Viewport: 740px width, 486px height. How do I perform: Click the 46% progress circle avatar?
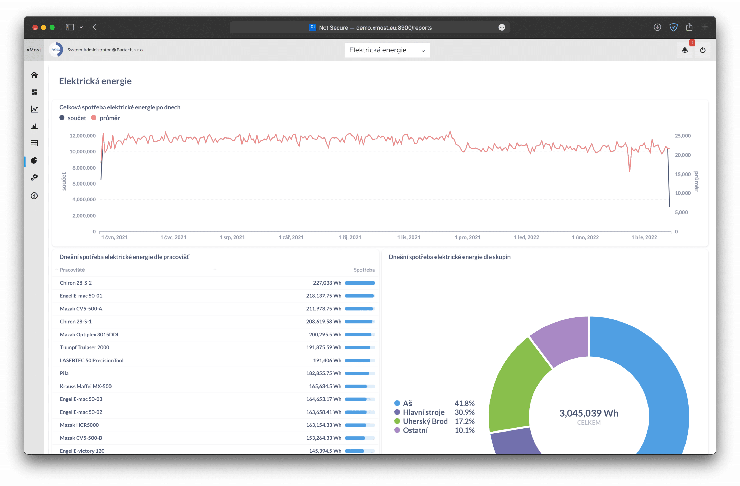[x=56, y=50]
